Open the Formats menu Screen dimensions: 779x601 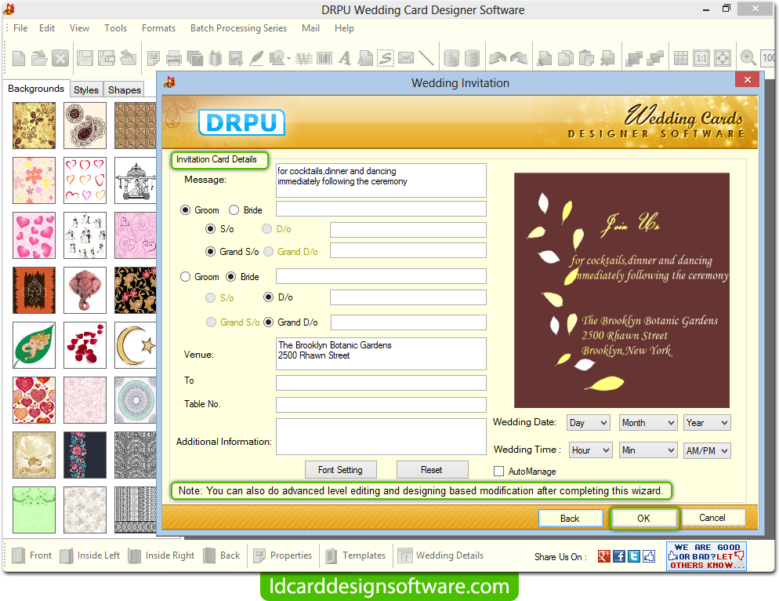coord(158,28)
